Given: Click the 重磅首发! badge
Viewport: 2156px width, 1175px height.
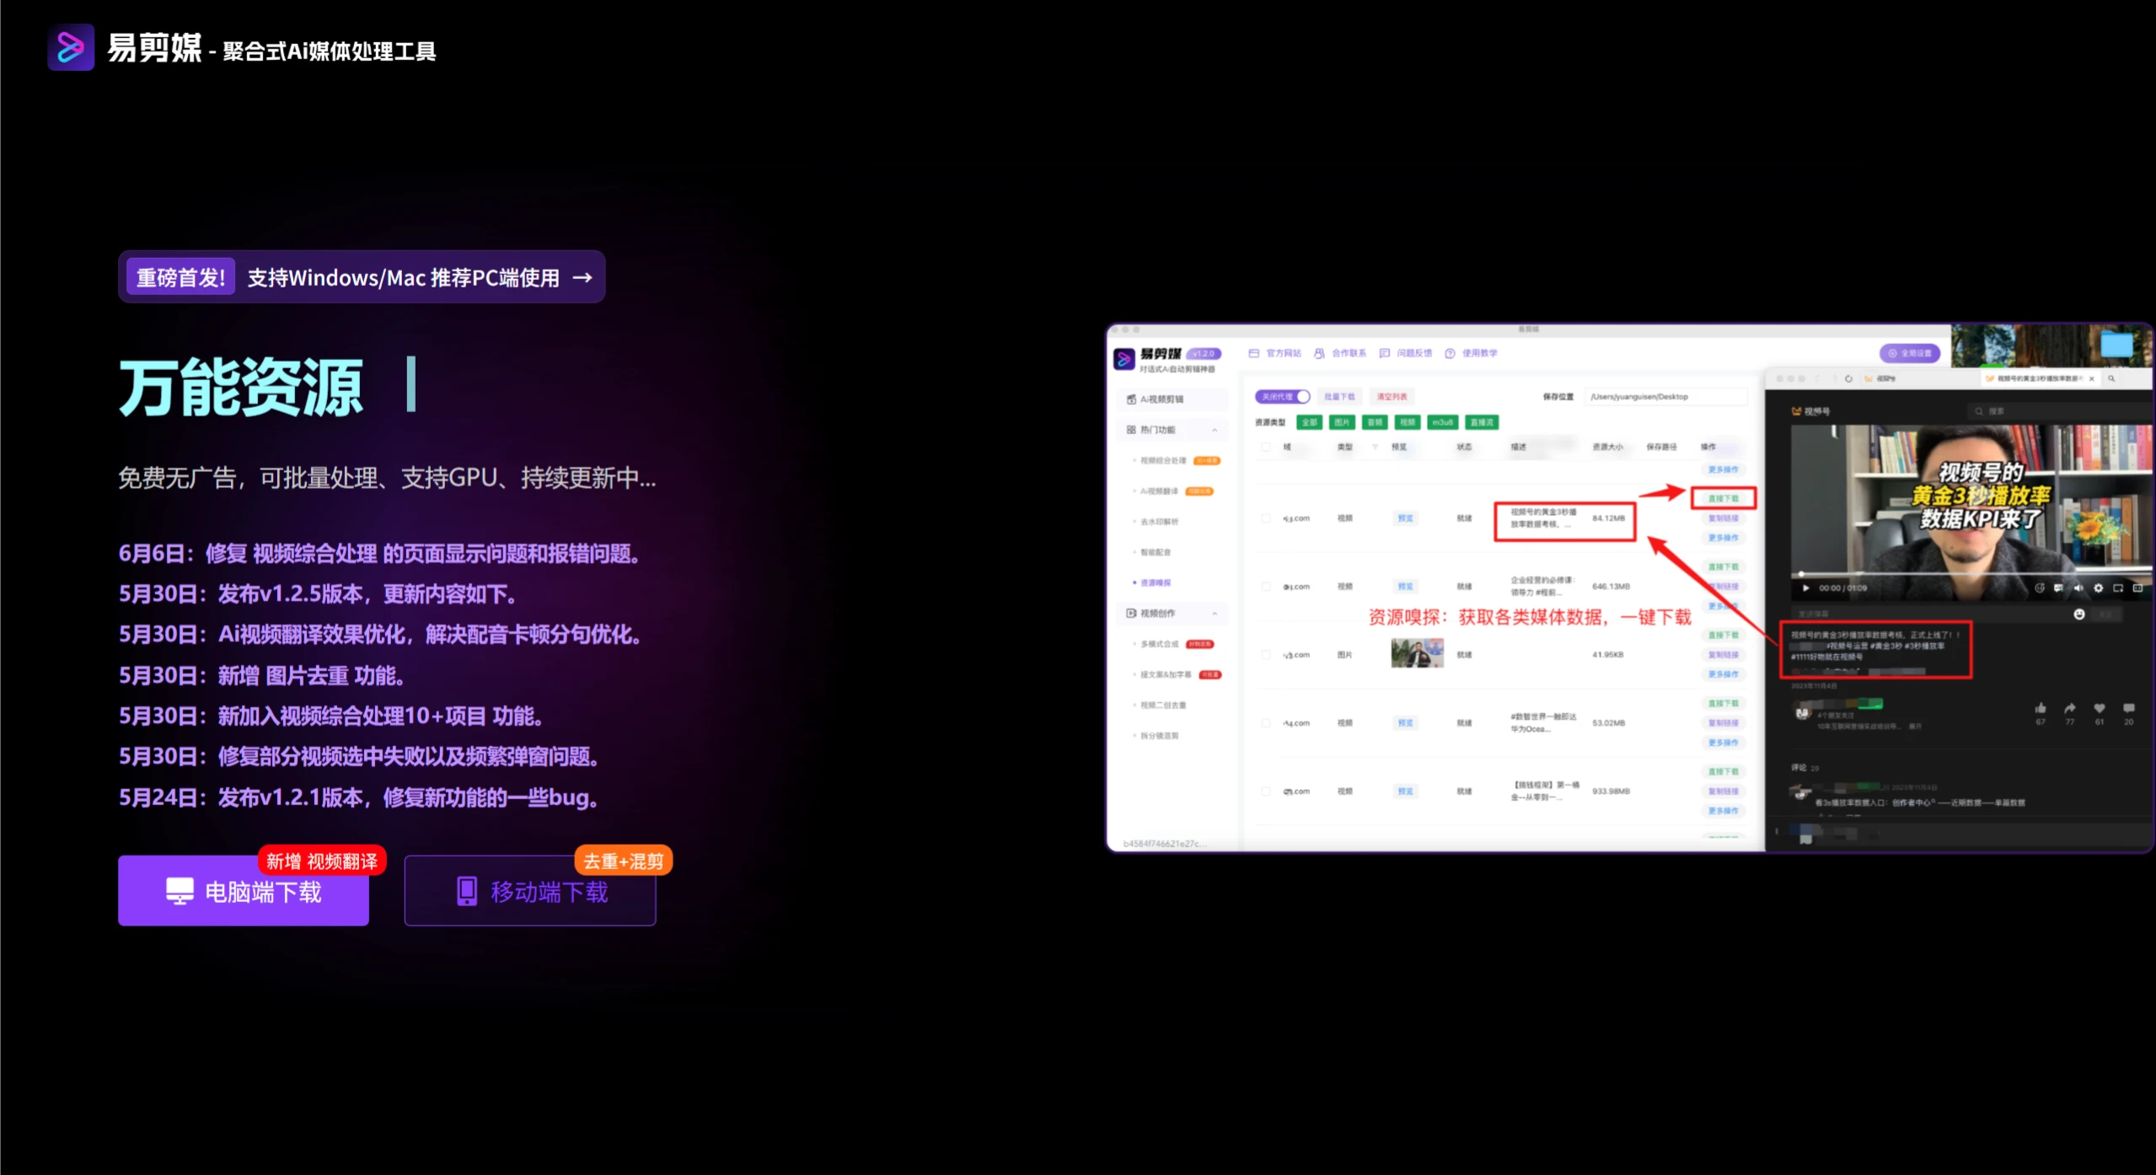Looking at the screenshot, I should pos(181,277).
